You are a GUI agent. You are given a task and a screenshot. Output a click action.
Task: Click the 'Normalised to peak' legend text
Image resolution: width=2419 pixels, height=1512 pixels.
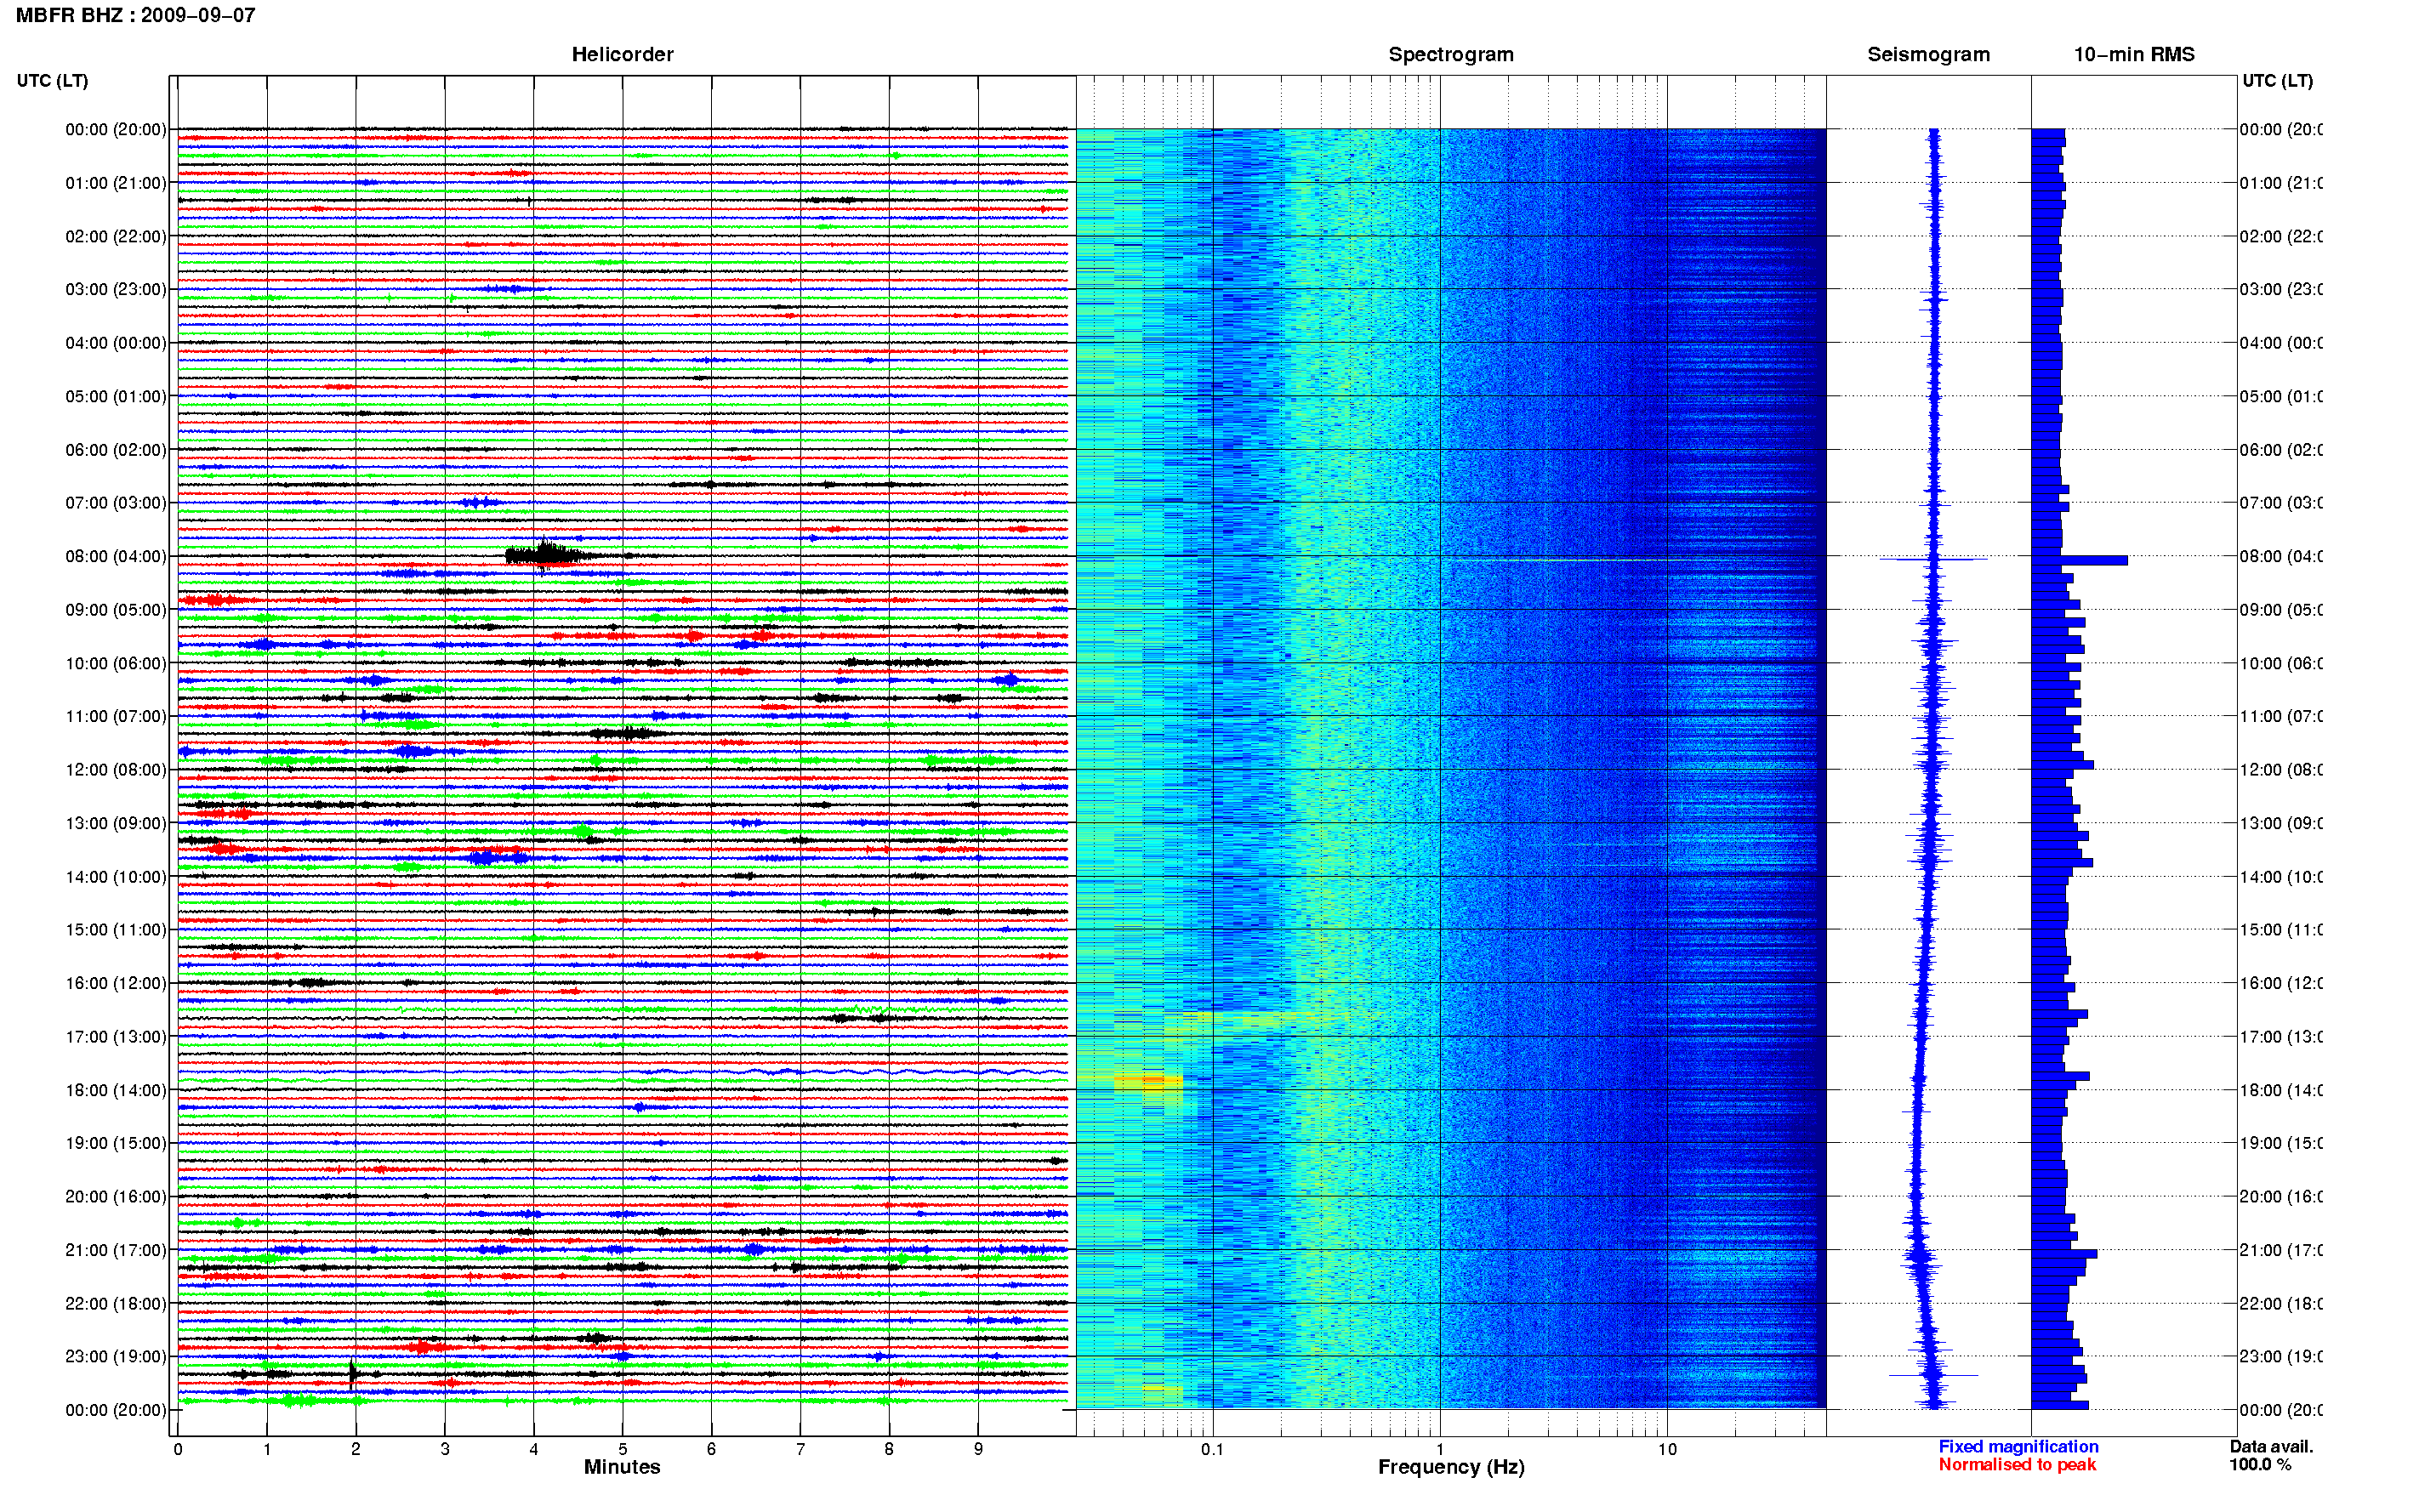(x=2017, y=1464)
